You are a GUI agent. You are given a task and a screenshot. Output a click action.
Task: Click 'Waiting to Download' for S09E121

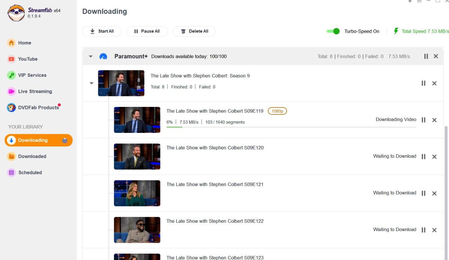click(395, 193)
